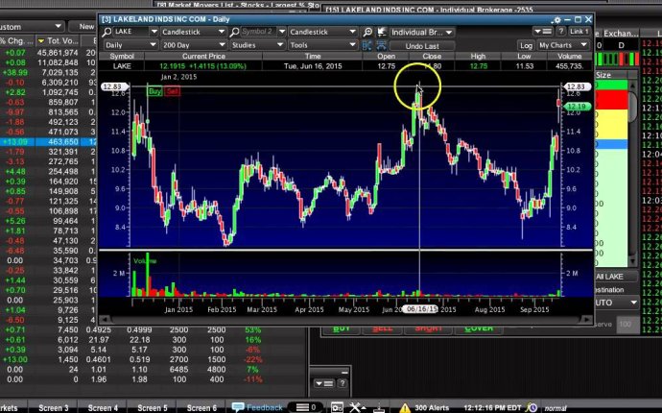This screenshot has height=413, width=662.
Task: Click the icon left of the Individual Br... dropdown
Action: pyautogui.click(x=382, y=32)
